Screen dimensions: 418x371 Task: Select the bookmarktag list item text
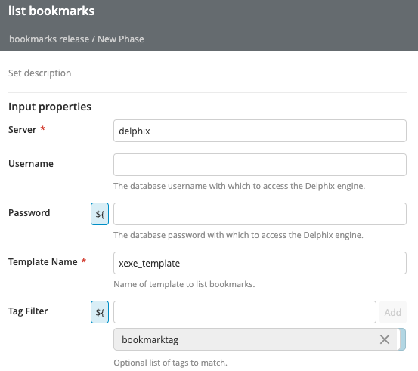click(x=150, y=340)
